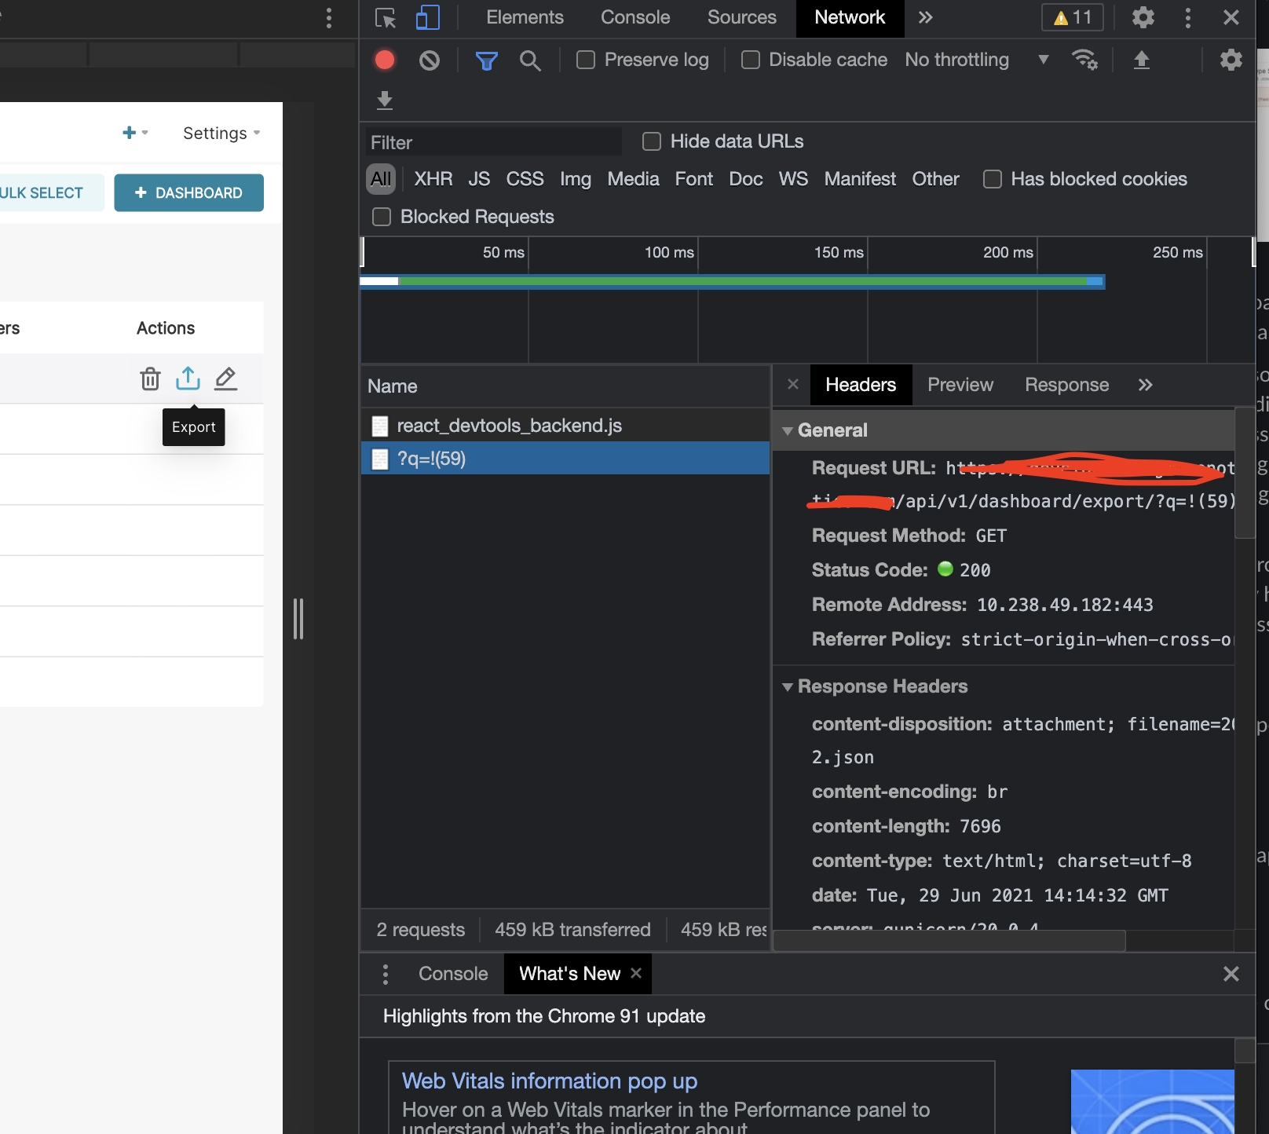
Task: View the 11 warnings badge
Action: [1073, 17]
